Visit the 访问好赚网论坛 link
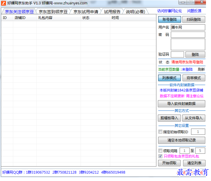 (170, 11)
